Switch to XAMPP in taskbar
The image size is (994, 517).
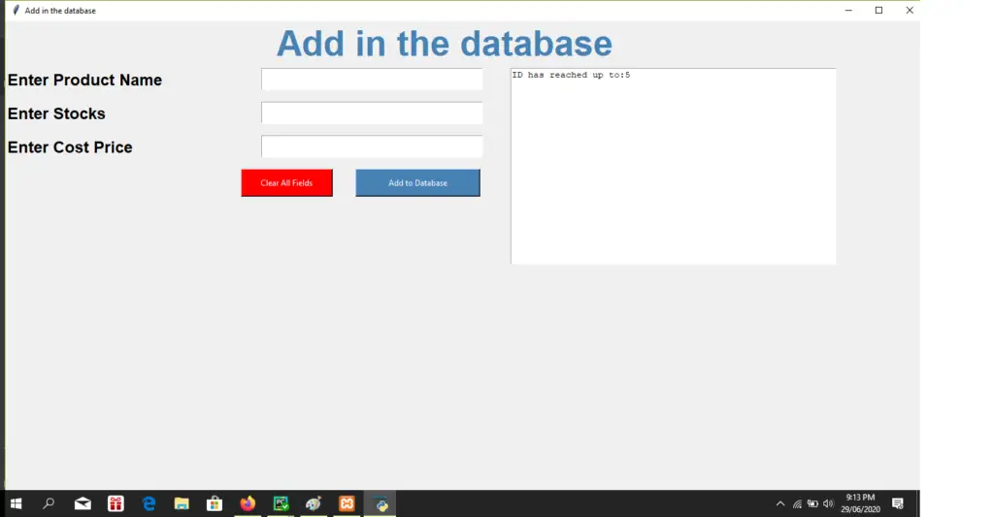point(347,503)
